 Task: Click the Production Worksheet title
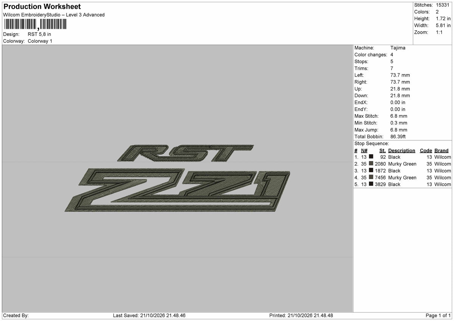tap(42, 7)
